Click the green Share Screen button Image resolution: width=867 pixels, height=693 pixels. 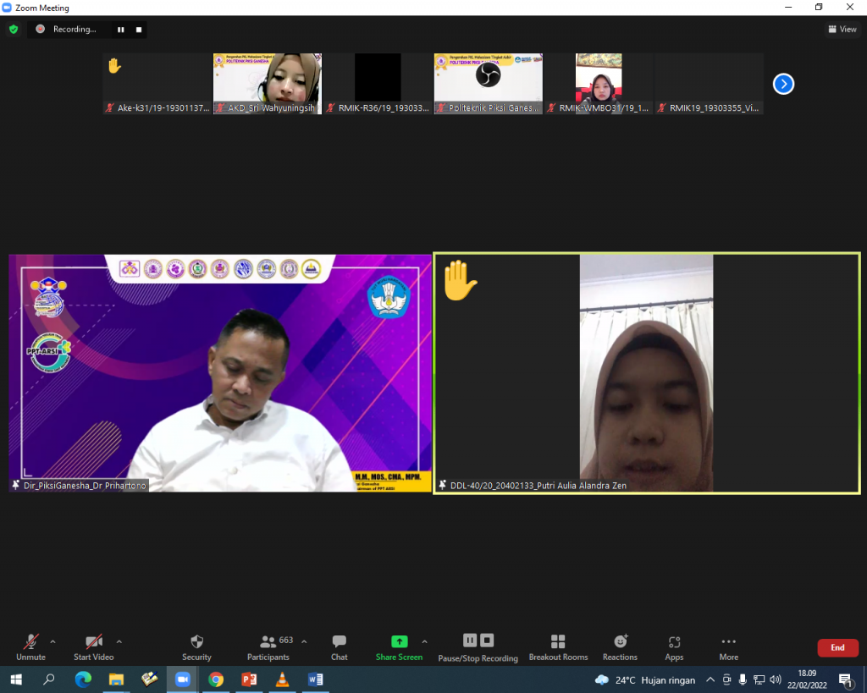400,647
